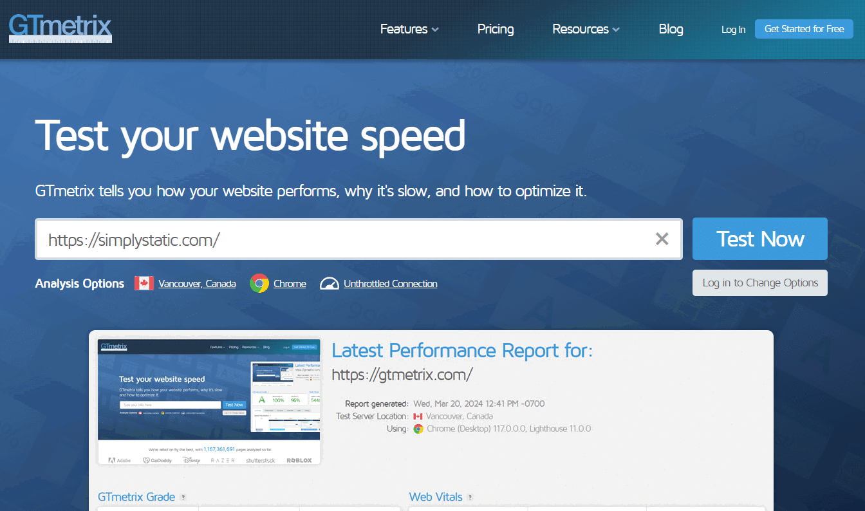Click the GTmetrix logo
Viewport: 865px width, 511px height.
[60, 28]
